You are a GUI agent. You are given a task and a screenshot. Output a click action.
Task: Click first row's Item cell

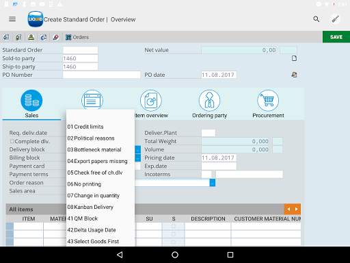click(x=29, y=226)
